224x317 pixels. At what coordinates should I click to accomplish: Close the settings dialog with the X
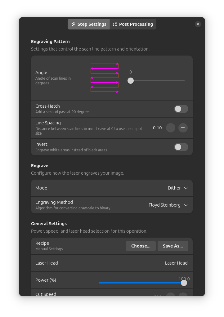pyautogui.click(x=198, y=24)
